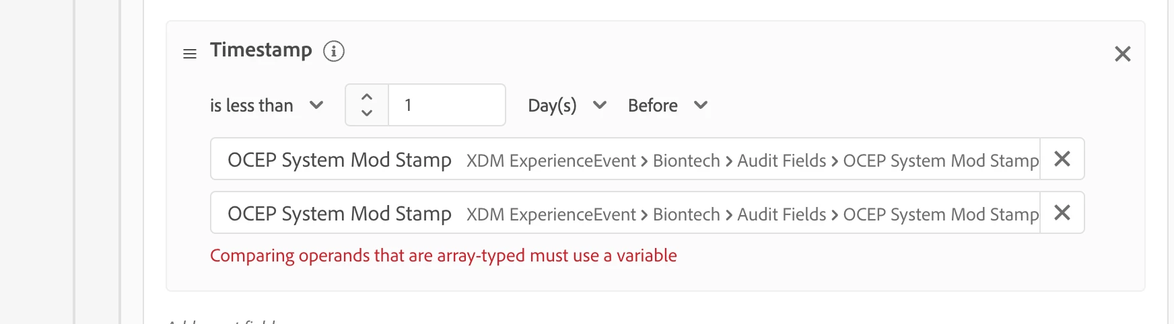Increase the value with the up arrow
1174x324 pixels.
pyautogui.click(x=367, y=97)
